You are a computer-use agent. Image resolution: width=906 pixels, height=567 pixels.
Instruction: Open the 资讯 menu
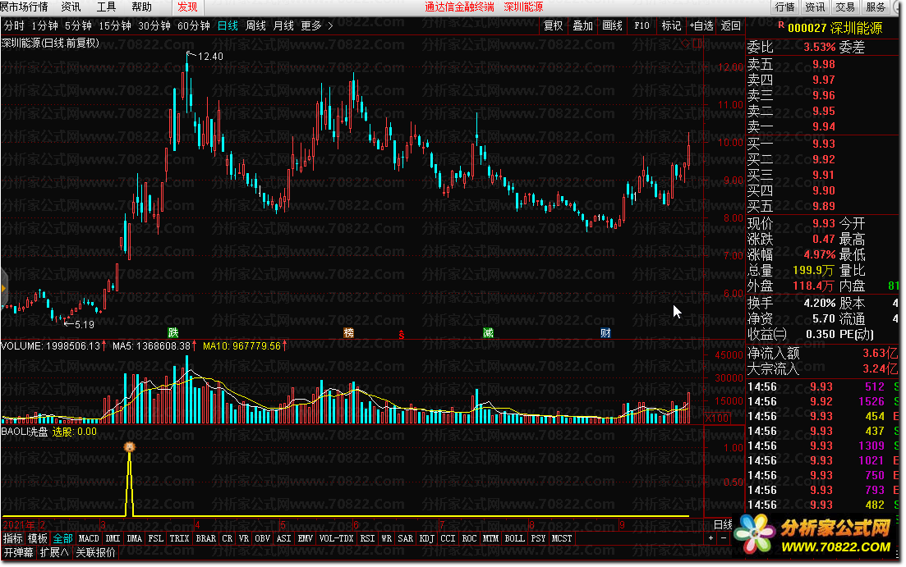[x=71, y=7]
